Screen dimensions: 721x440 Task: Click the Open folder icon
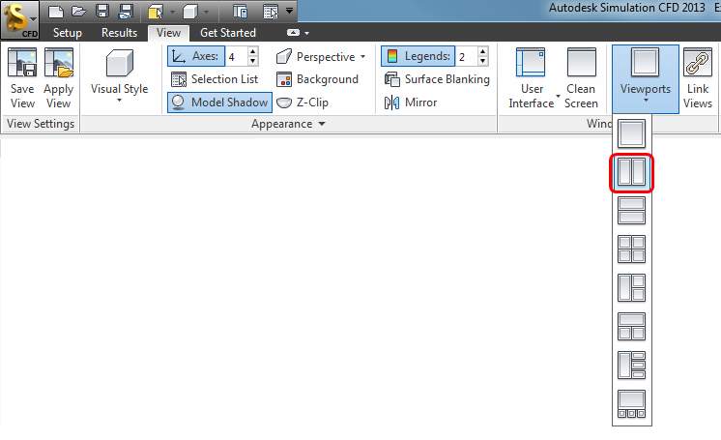[78, 11]
